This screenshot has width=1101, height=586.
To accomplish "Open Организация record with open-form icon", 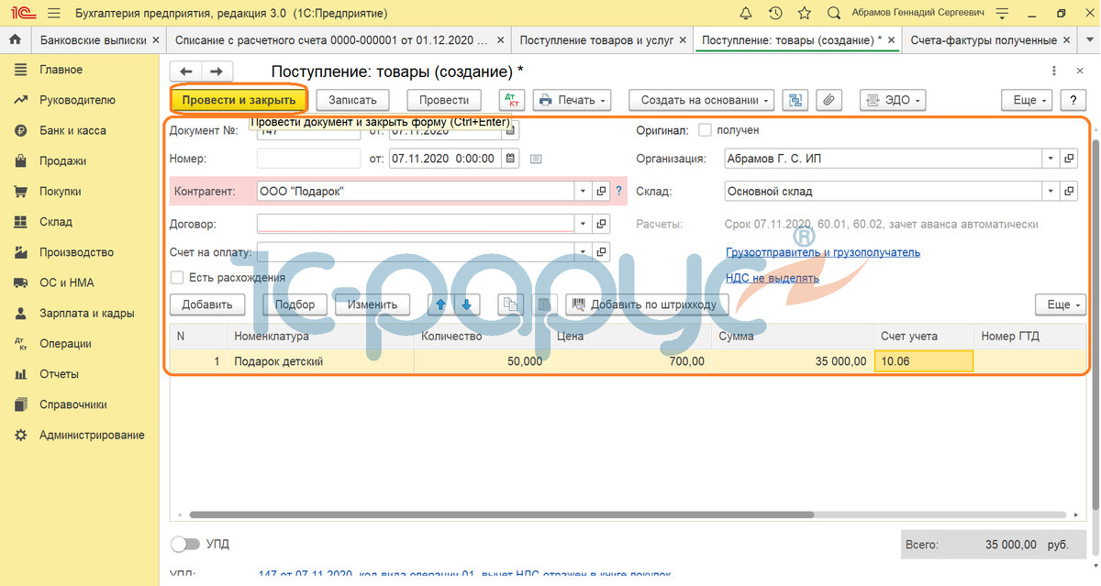I will 1069,158.
